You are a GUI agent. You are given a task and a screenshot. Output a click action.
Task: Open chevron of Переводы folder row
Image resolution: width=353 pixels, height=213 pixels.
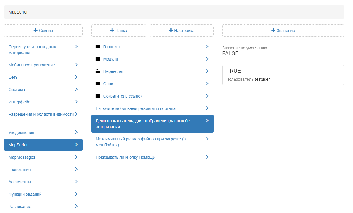tap(207, 71)
